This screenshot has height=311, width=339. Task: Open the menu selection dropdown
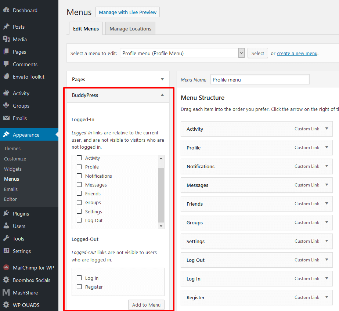[182, 53]
